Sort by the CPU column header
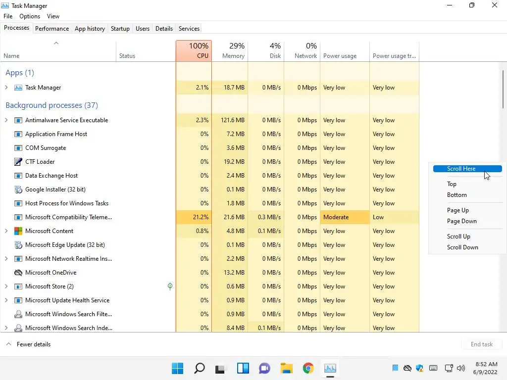The image size is (507, 380). [194, 51]
